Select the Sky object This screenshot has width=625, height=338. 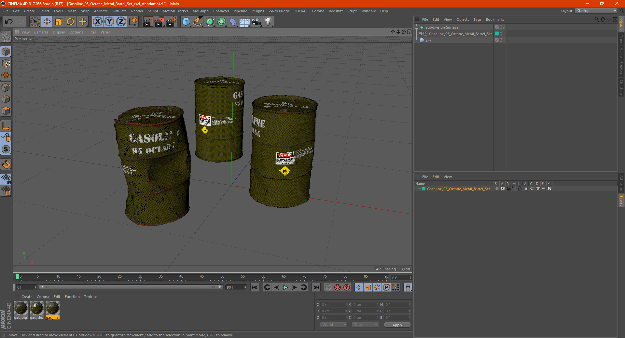pyautogui.click(x=428, y=40)
